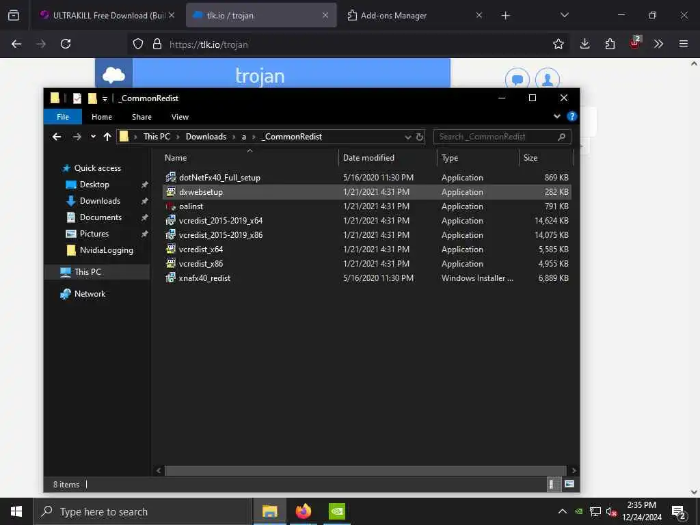Expand the address bar history dropdown
Screen dimensions: 700x525
(x=407, y=137)
